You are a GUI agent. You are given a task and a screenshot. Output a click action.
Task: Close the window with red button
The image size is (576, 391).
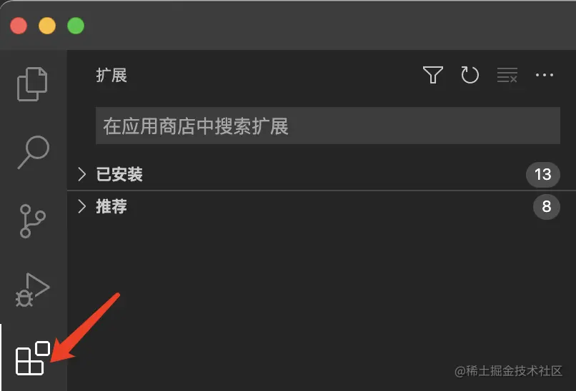click(x=19, y=26)
